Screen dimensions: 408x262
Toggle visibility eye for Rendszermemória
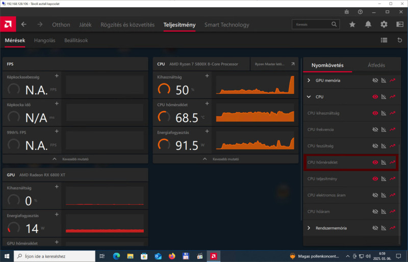tap(375, 228)
